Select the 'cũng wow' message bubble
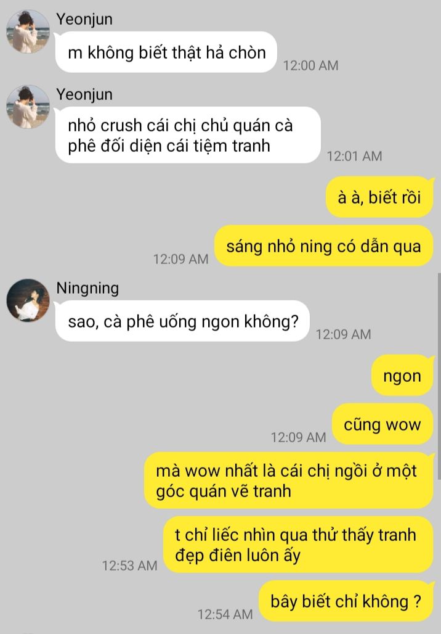The width and height of the screenshot is (441, 634). tap(382, 424)
